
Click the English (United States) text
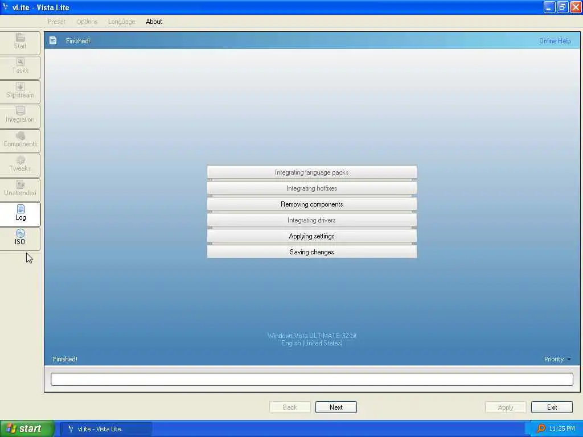click(311, 343)
